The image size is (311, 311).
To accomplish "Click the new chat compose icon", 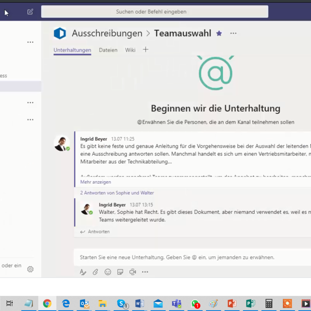I will 30,12.
